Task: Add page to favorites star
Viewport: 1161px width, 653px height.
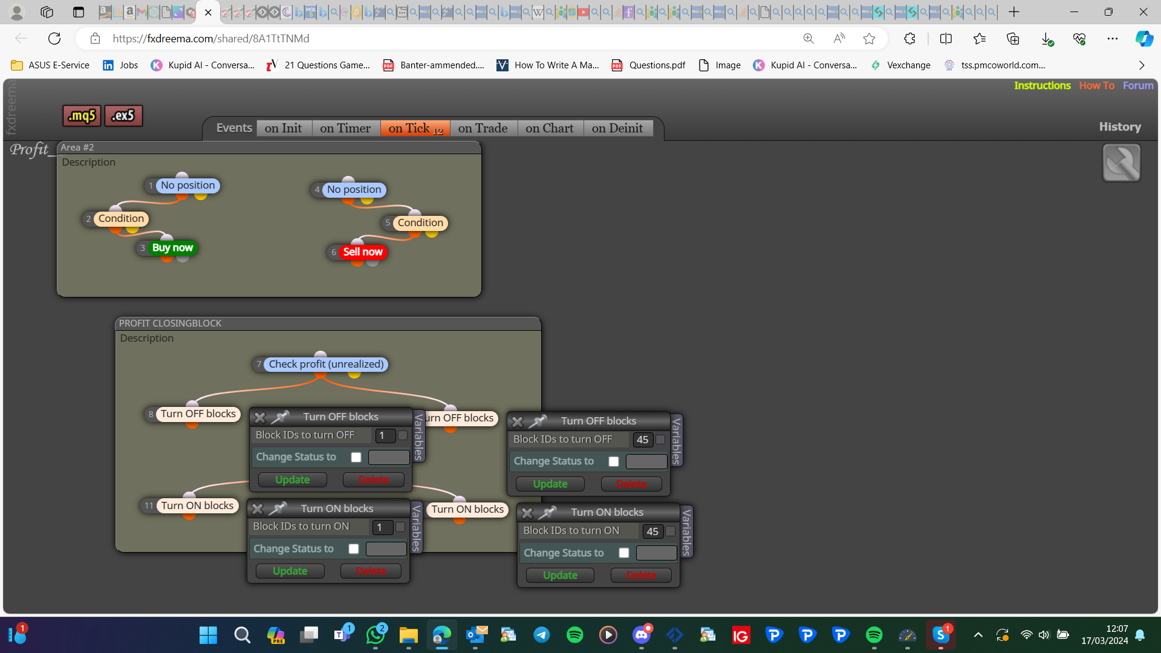Action: coord(869,39)
